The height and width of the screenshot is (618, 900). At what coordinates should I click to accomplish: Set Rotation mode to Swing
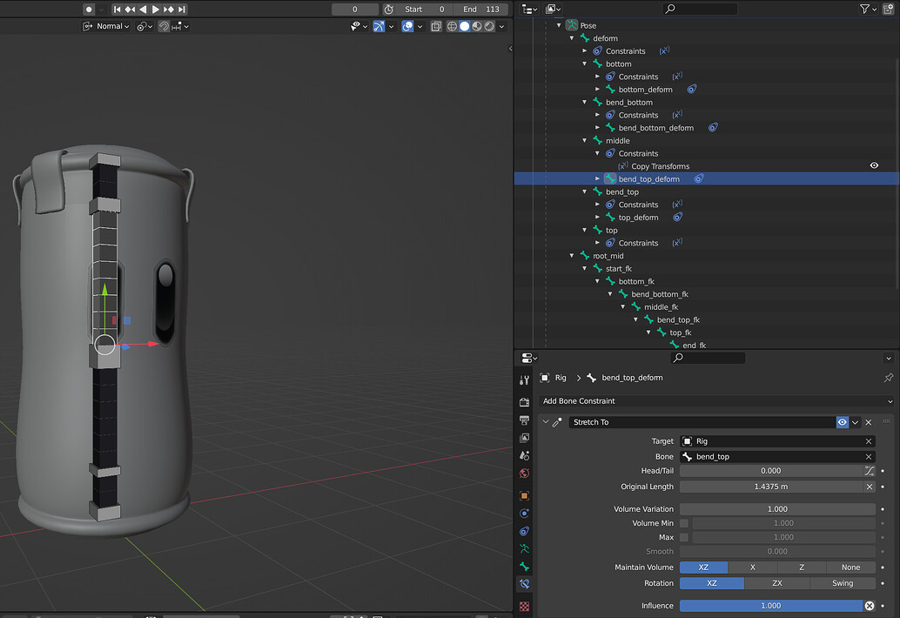(843, 583)
